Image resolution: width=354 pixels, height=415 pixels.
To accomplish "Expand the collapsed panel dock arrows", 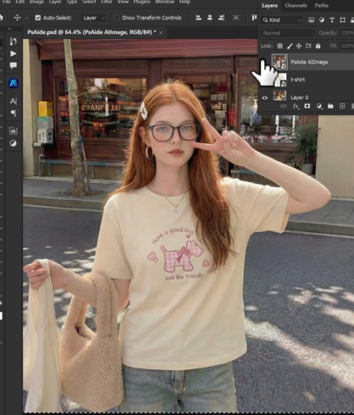I will [9, 29].
